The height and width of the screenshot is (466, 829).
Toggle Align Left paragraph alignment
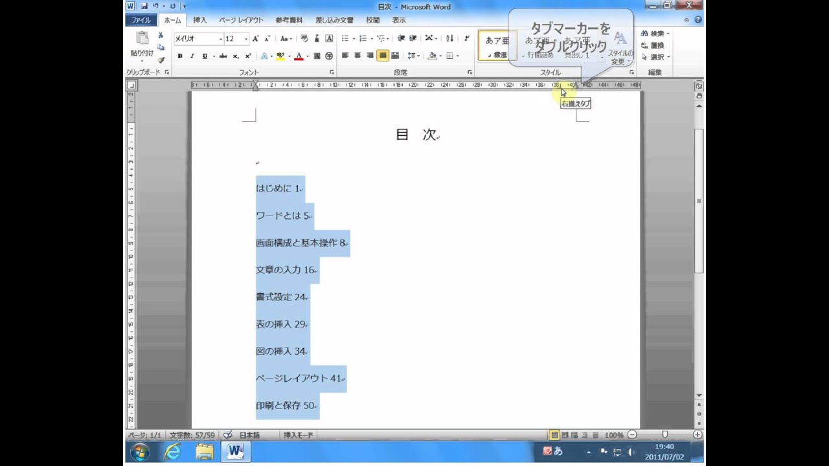(345, 56)
